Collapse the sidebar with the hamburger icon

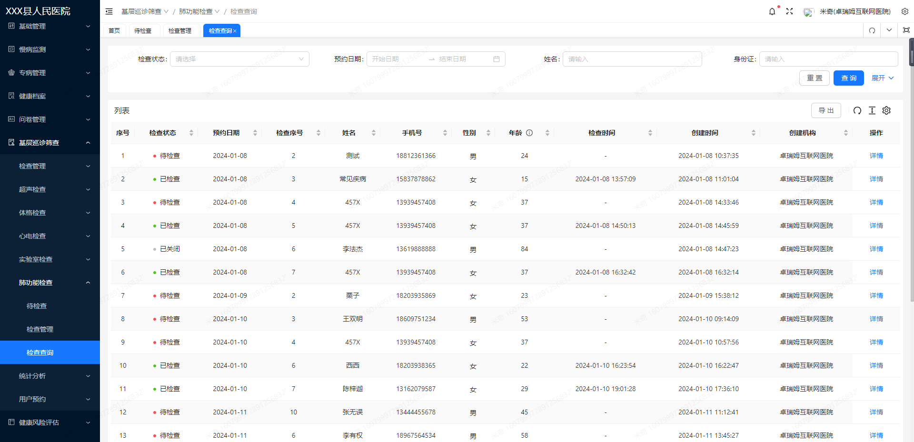(109, 11)
